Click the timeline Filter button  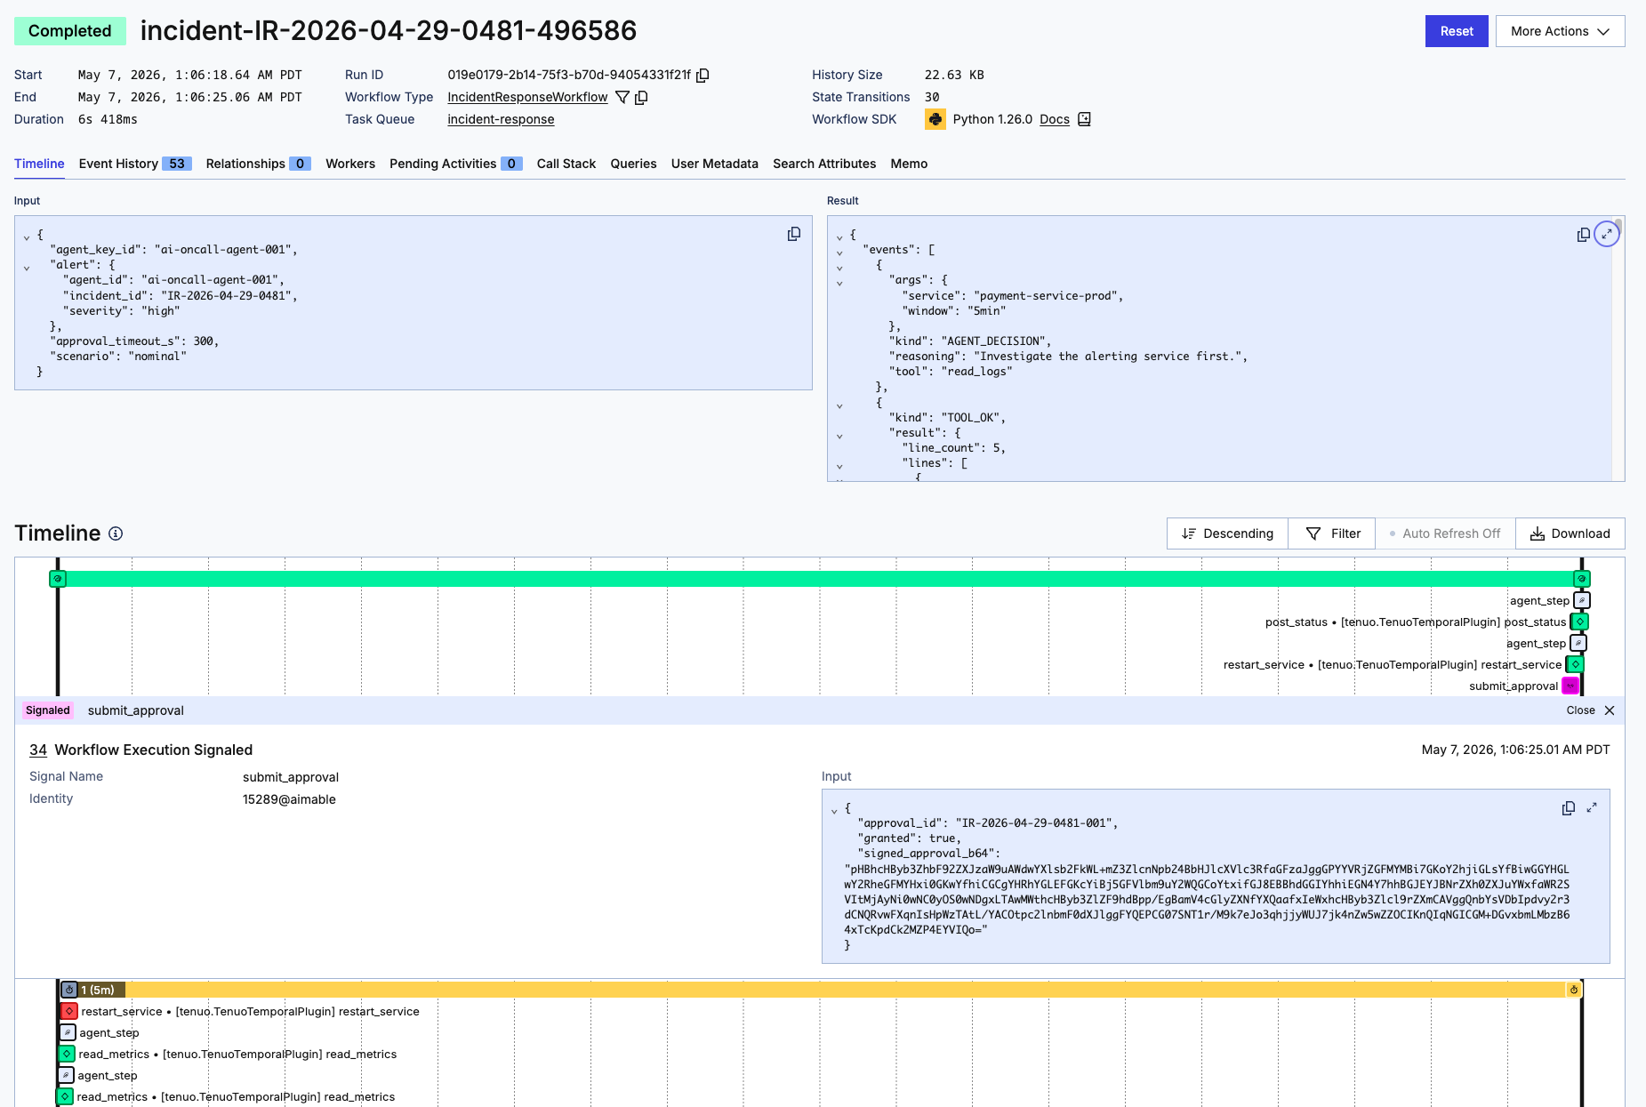(1332, 533)
